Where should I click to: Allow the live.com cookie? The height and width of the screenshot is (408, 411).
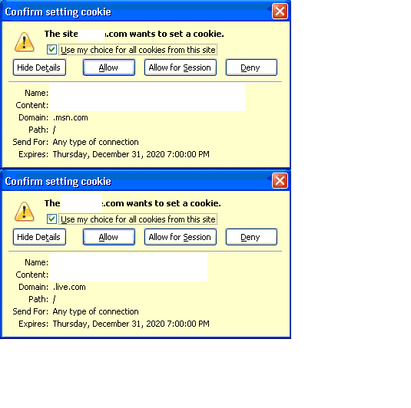(x=109, y=237)
